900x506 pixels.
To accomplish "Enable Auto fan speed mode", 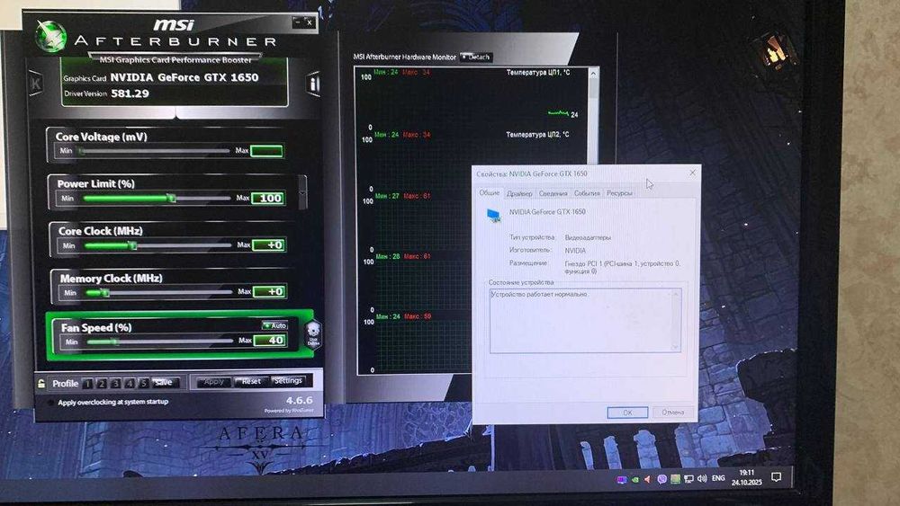I will (274, 325).
